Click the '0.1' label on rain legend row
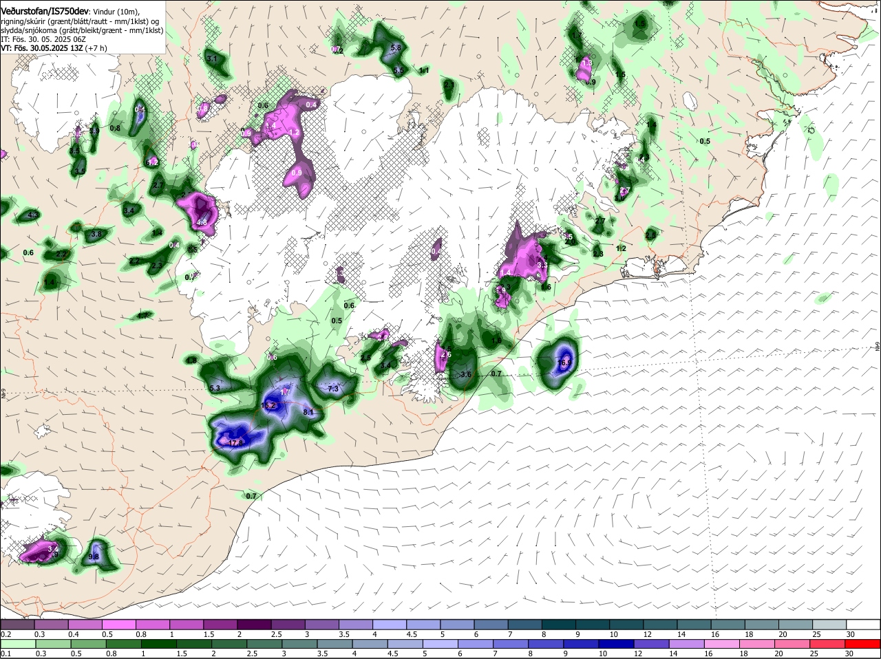Image resolution: width=881 pixels, height=659 pixels. (x=6, y=653)
